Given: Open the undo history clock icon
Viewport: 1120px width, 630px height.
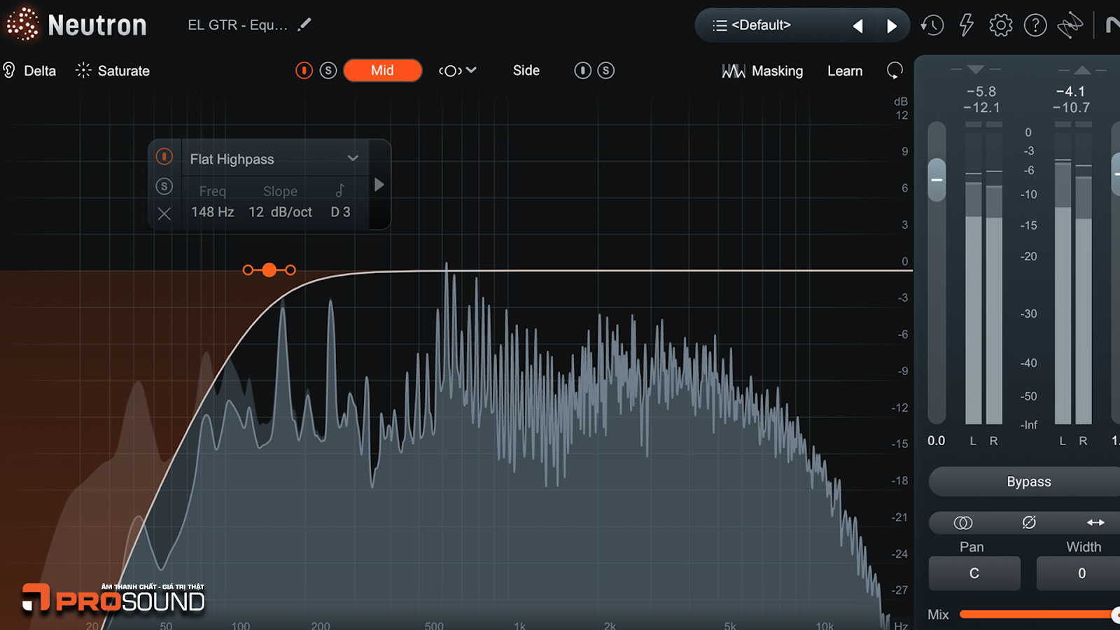Looking at the screenshot, I should coord(932,26).
